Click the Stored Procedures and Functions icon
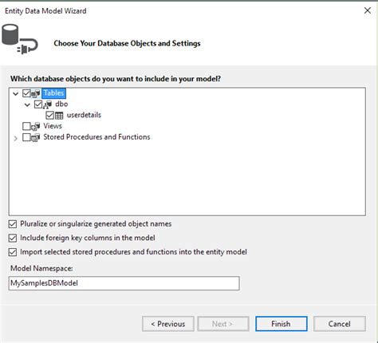378x343 pixels. 36,137
